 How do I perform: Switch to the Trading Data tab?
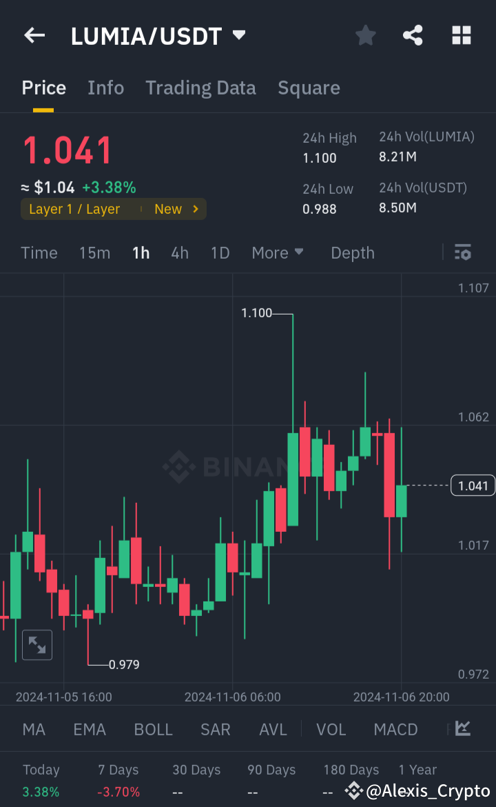[x=200, y=88]
